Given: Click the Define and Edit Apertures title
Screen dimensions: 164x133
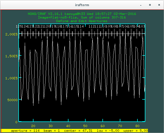Looking at the screenshot, I should [82, 21].
